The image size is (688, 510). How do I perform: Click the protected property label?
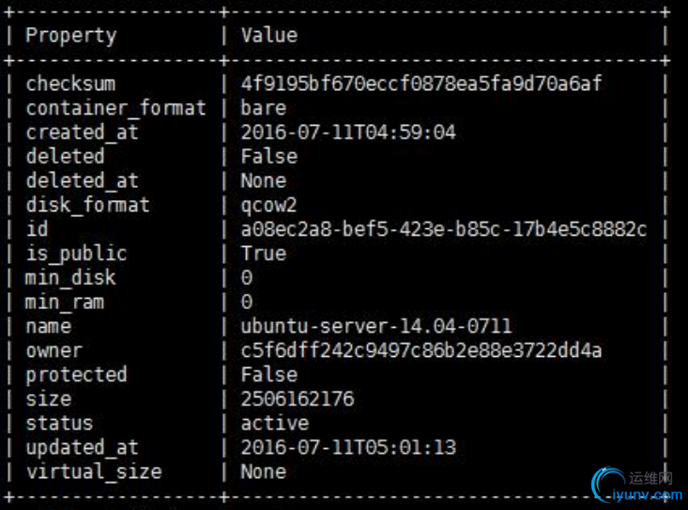[76, 375]
